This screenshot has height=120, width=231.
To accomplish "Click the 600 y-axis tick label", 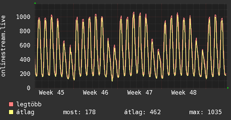I will [25, 45].
